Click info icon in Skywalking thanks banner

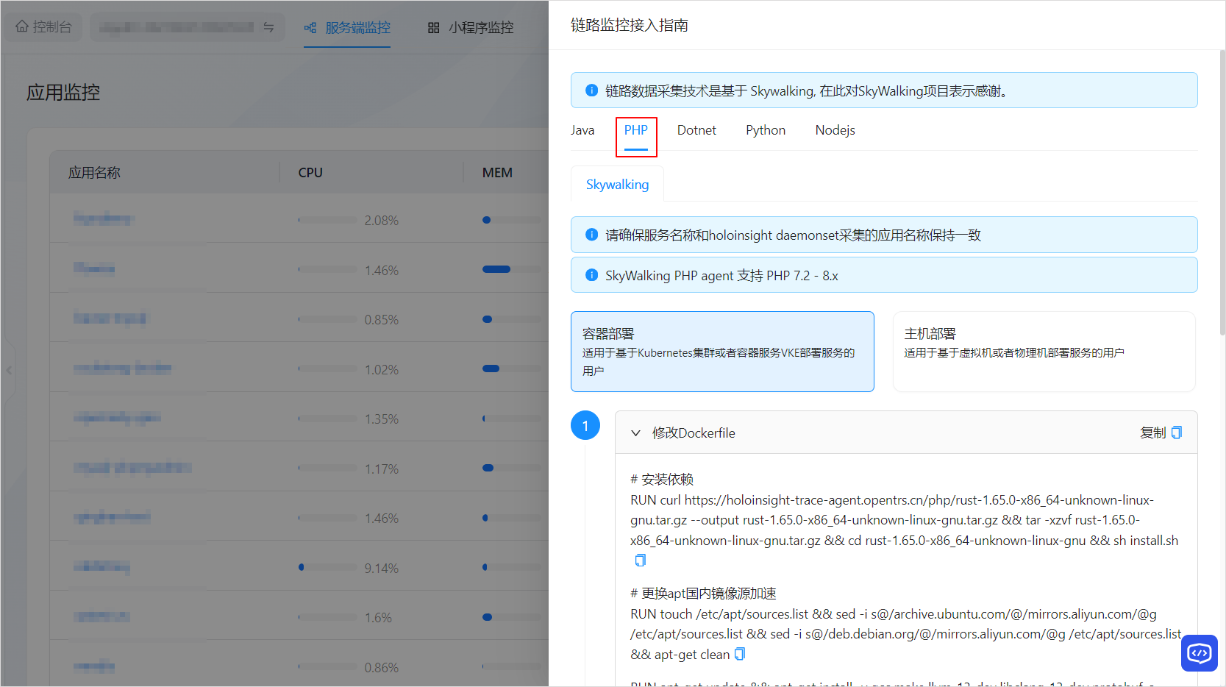tap(591, 90)
